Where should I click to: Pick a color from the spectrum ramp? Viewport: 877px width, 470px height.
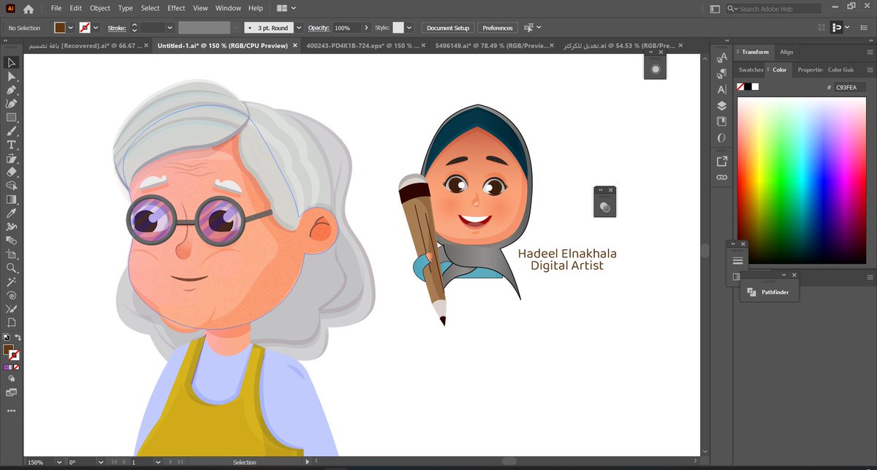tap(801, 180)
